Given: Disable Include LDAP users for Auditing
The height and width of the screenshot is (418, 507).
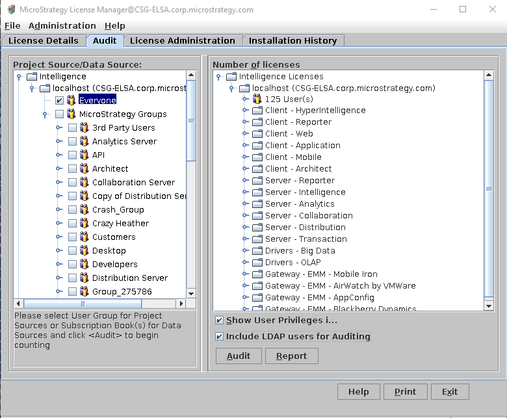Looking at the screenshot, I should click(x=219, y=337).
